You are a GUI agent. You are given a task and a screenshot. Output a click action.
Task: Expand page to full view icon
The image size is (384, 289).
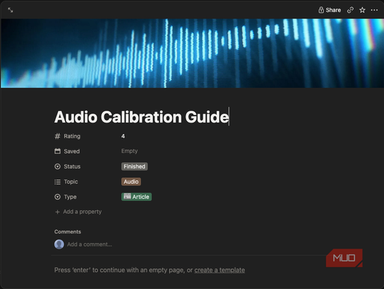(x=10, y=10)
